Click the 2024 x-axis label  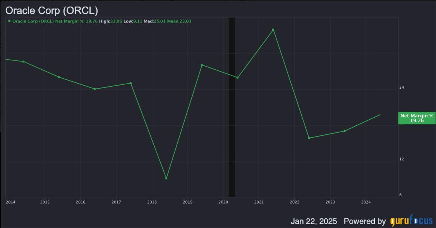tap(366, 202)
